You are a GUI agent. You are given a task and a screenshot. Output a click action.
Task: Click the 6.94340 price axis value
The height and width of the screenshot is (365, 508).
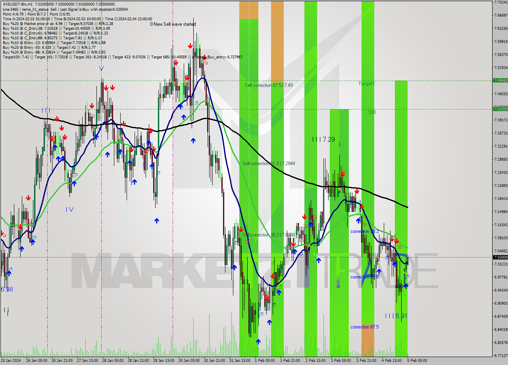[x=500, y=290]
